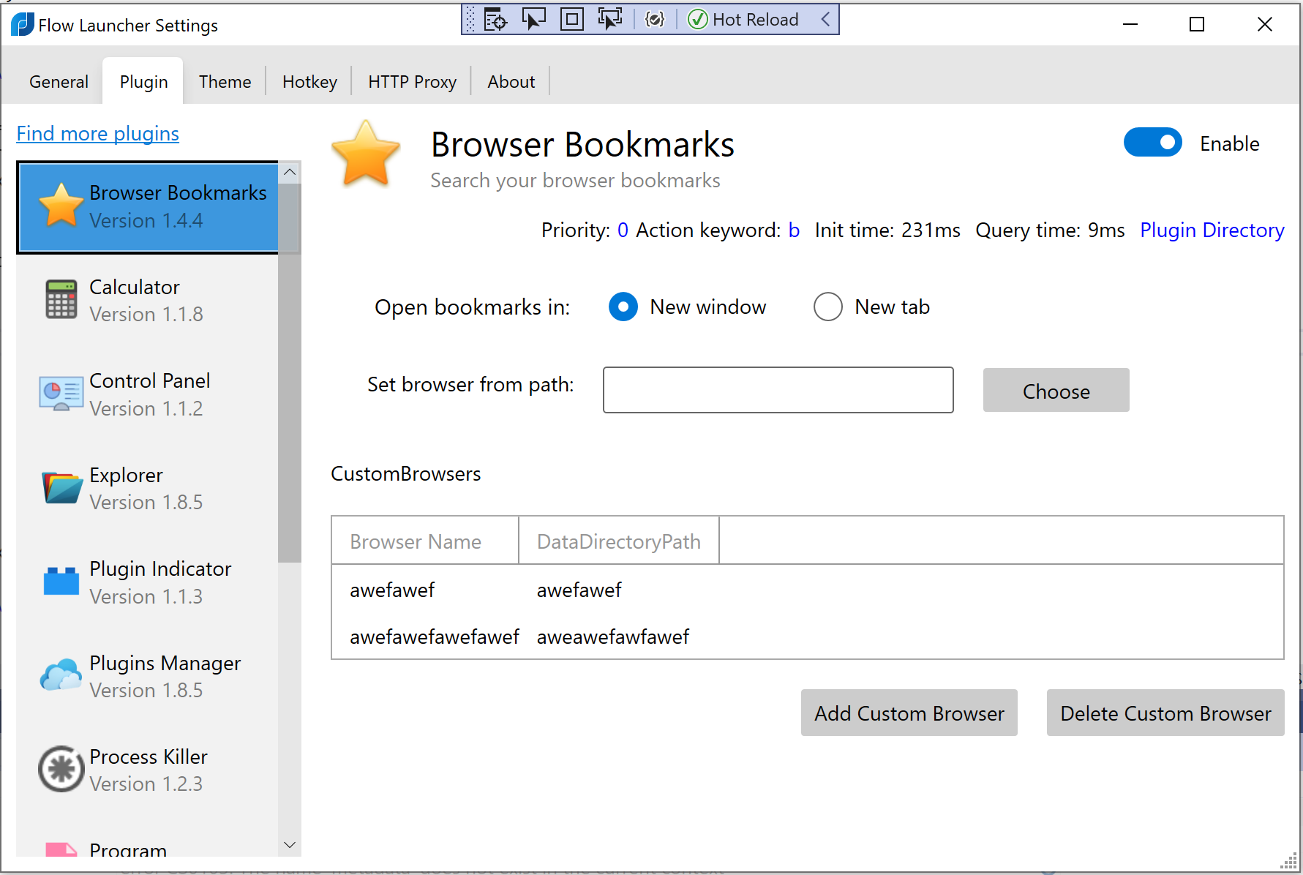Click Add Custom Browser button
Image resolution: width=1303 pixels, height=875 pixels.
pos(909,713)
